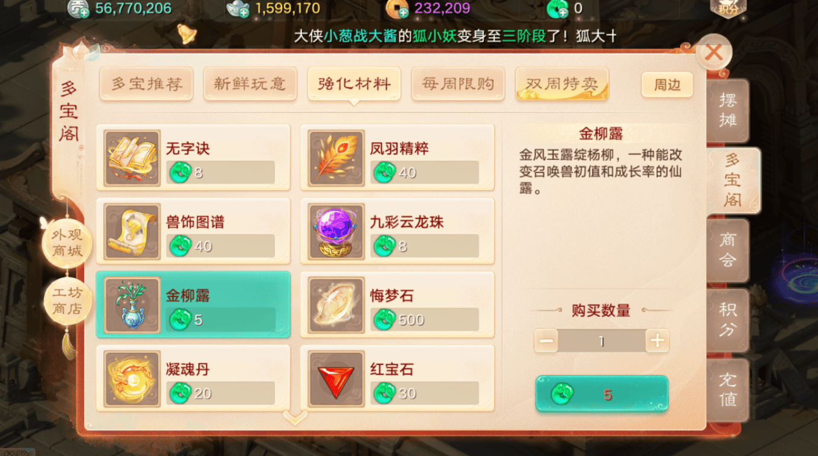
Task: Select the 凤羽精粹 feather item icon
Action: 337,158
